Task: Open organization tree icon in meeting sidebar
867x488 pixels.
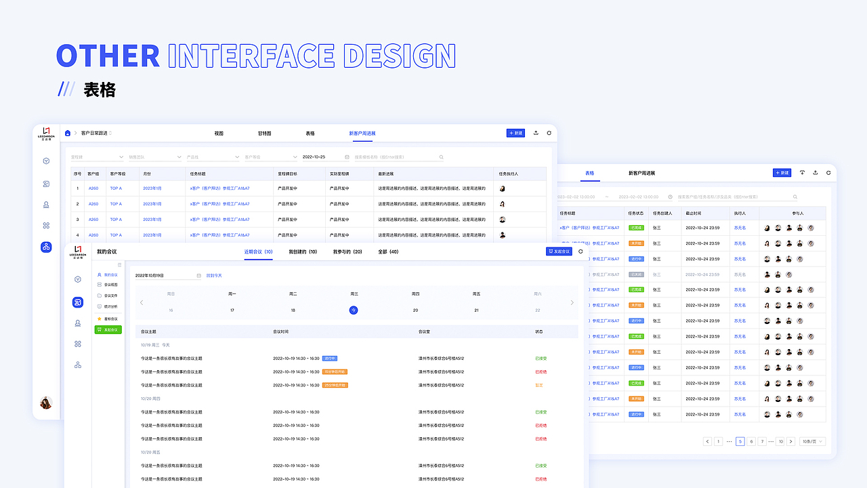Action: tap(78, 365)
